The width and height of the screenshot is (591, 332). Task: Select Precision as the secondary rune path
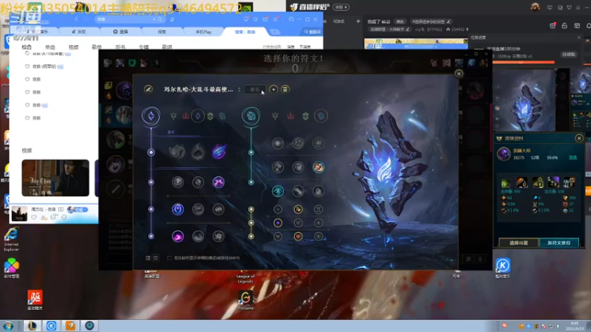pos(275,117)
